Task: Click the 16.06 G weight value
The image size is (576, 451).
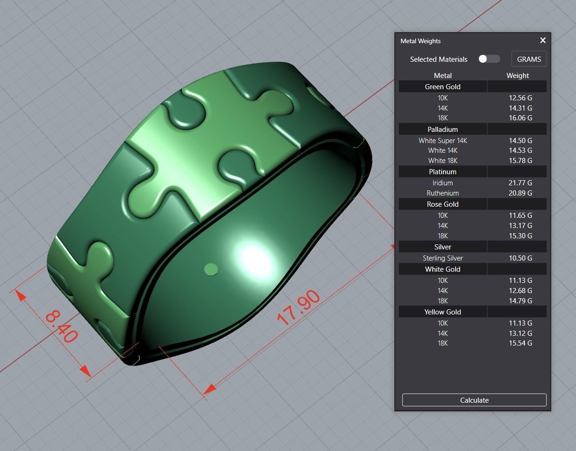Action: coord(520,118)
